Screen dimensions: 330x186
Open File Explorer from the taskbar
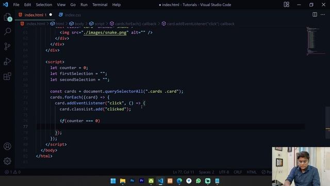[x=123, y=181]
